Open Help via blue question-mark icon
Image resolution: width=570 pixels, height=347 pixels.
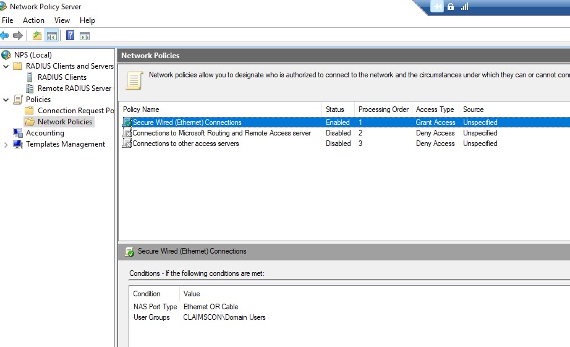tap(70, 35)
